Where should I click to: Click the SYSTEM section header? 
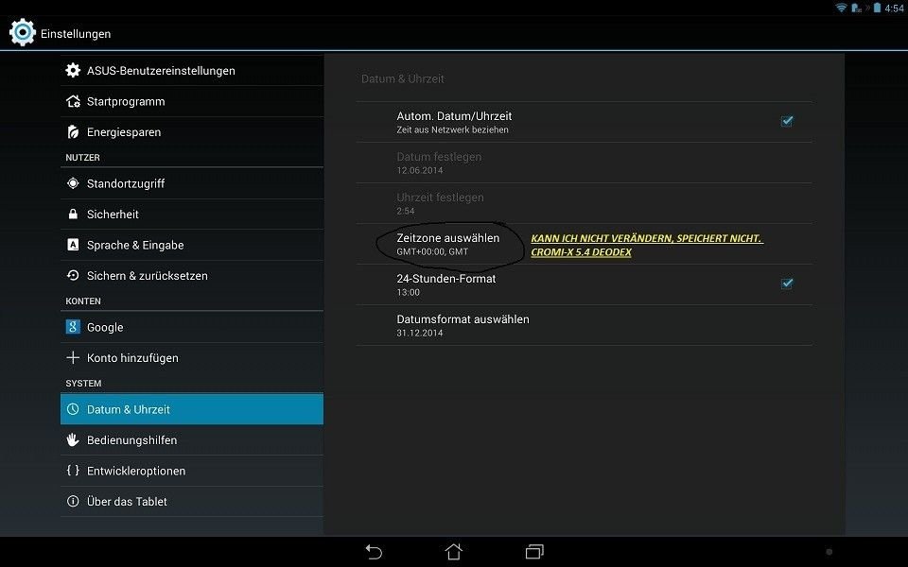point(83,383)
